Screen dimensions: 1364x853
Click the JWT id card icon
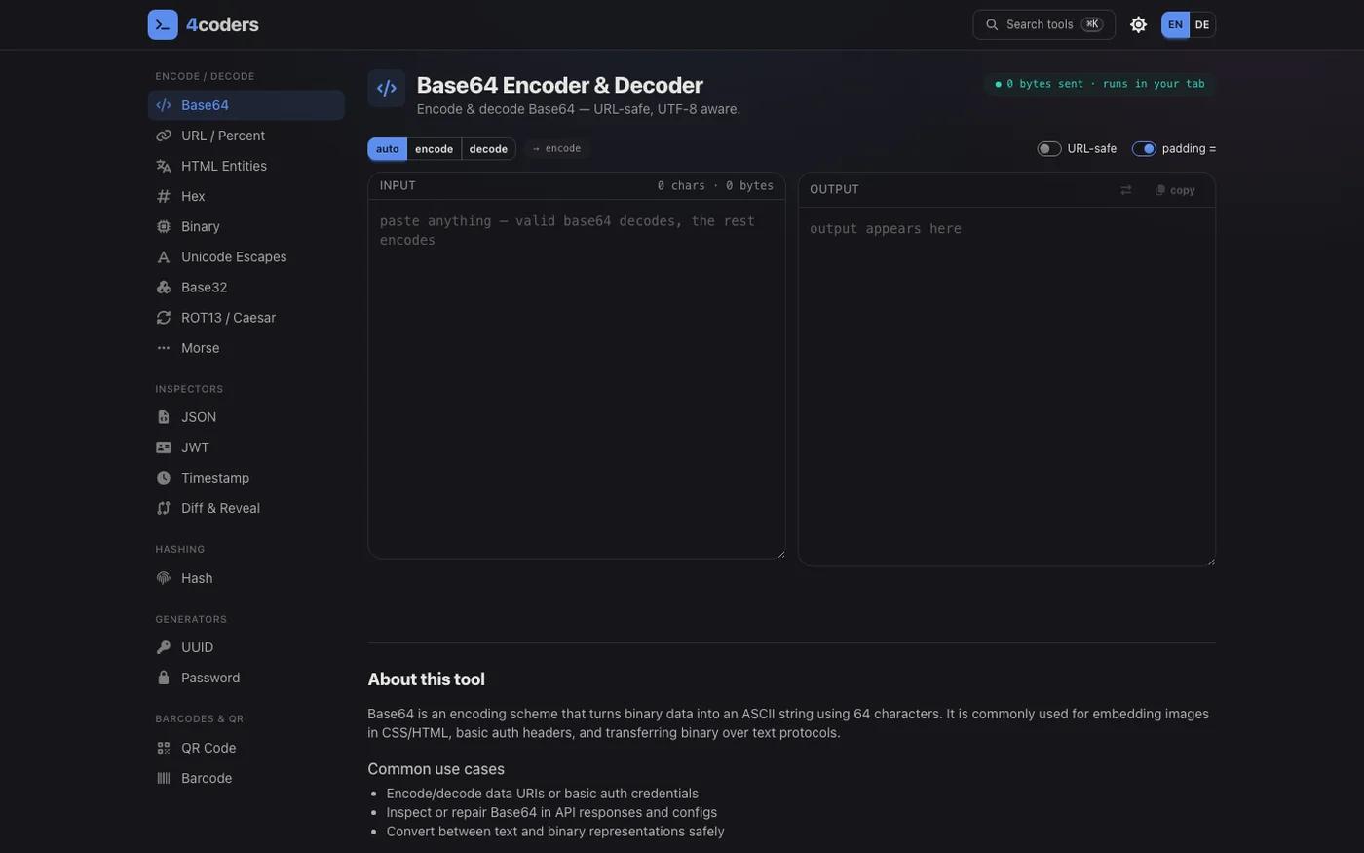(x=164, y=446)
